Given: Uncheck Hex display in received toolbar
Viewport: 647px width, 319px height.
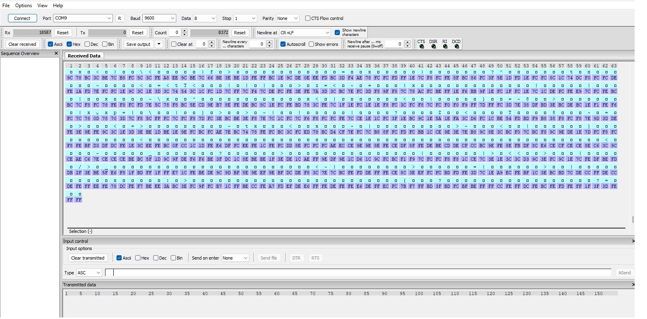Looking at the screenshot, I should point(69,44).
